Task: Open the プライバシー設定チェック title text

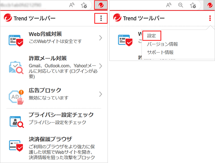Action: pos(61,115)
